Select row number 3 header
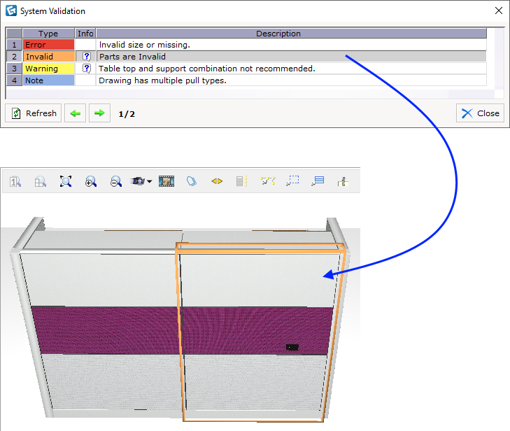The width and height of the screenshot is (510, 431). click(x=14, y=69)
